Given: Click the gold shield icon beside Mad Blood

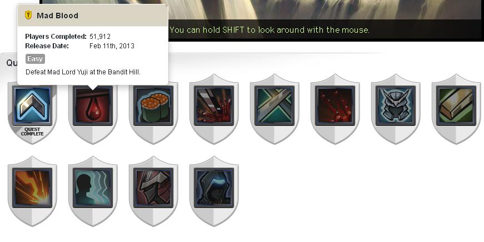Looking at the screenshot, I should [28, 15].
